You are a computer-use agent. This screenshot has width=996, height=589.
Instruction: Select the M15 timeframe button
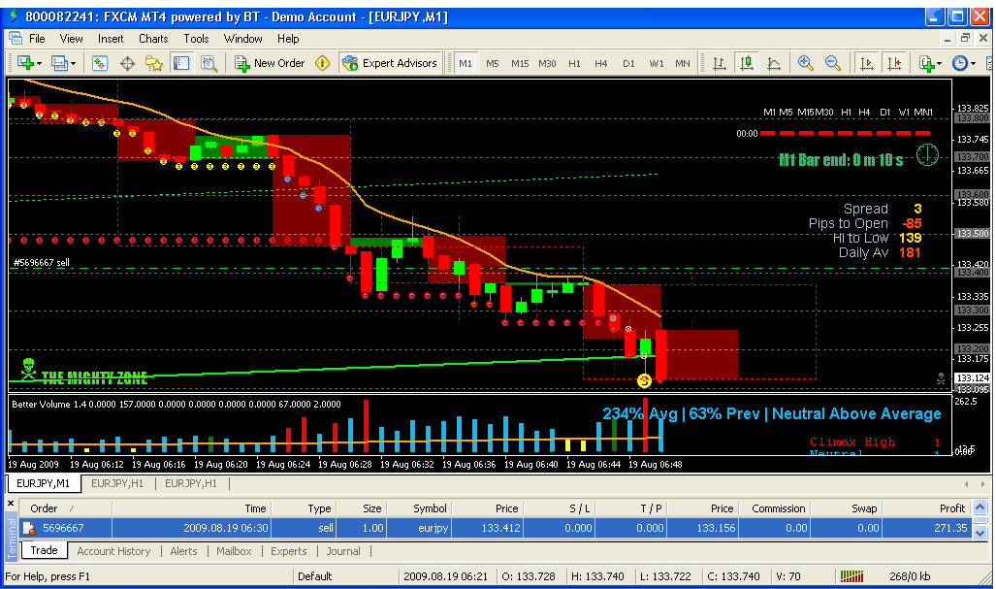point(520,63)
